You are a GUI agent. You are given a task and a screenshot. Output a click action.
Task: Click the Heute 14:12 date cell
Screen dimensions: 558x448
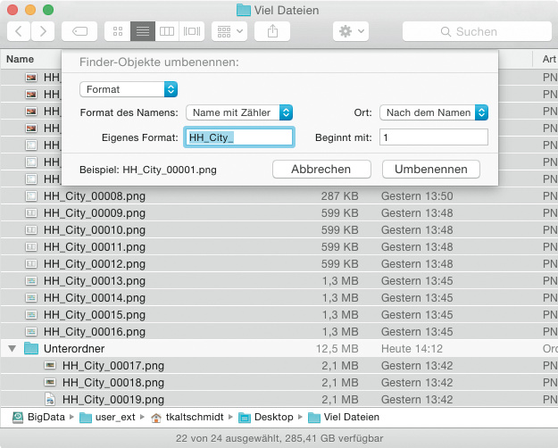(412, 349)
